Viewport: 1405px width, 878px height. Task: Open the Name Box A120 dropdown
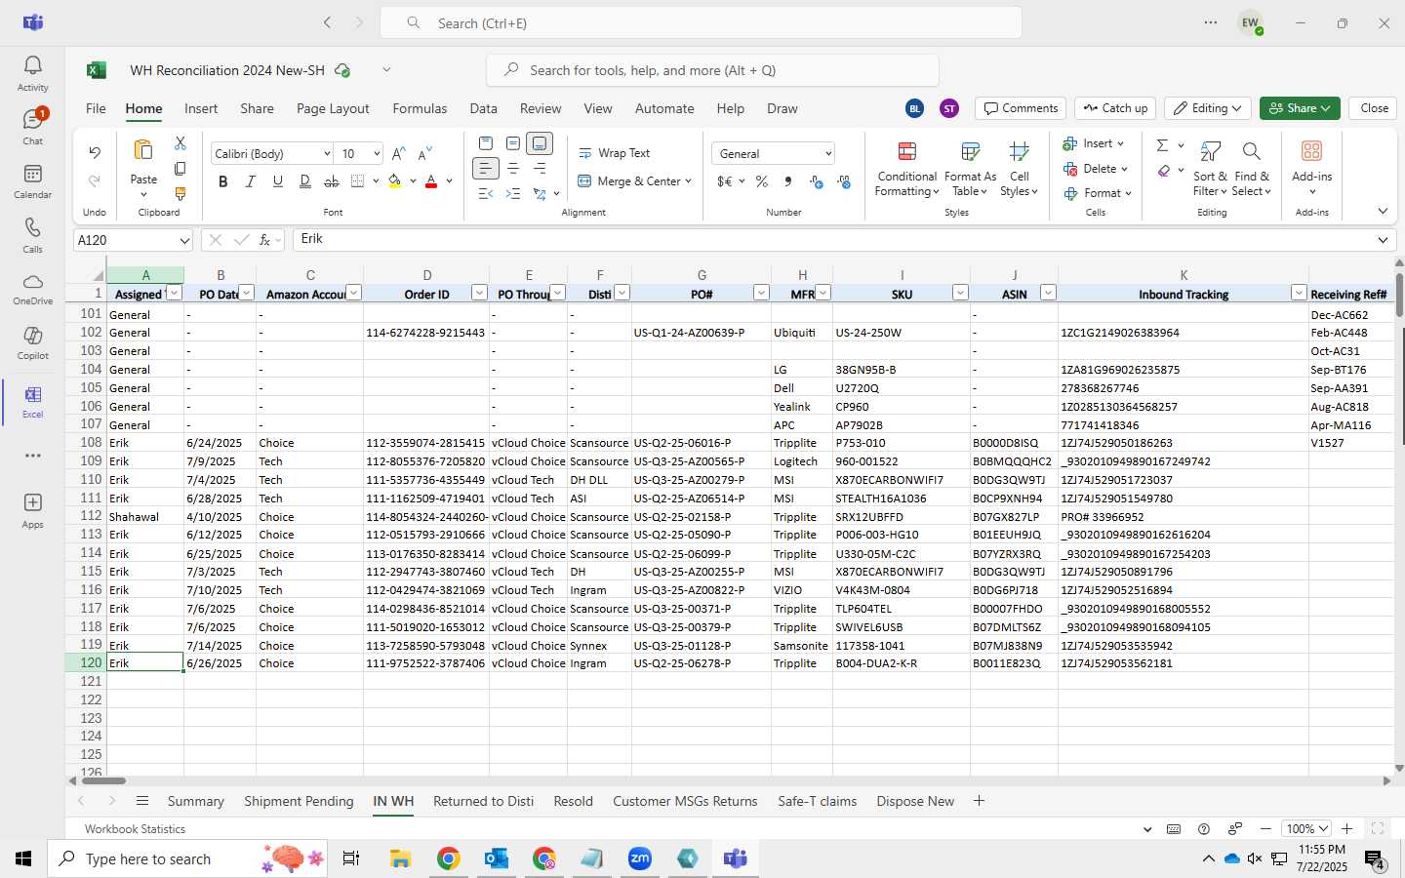184,240
